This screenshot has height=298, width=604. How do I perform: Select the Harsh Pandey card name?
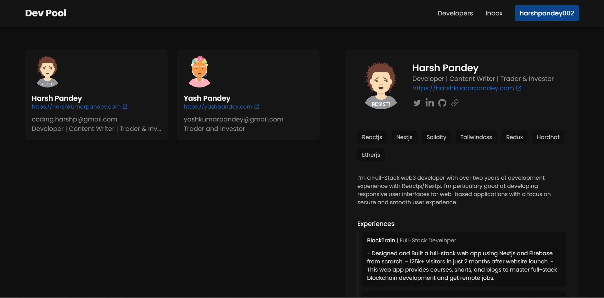[57, 98]
